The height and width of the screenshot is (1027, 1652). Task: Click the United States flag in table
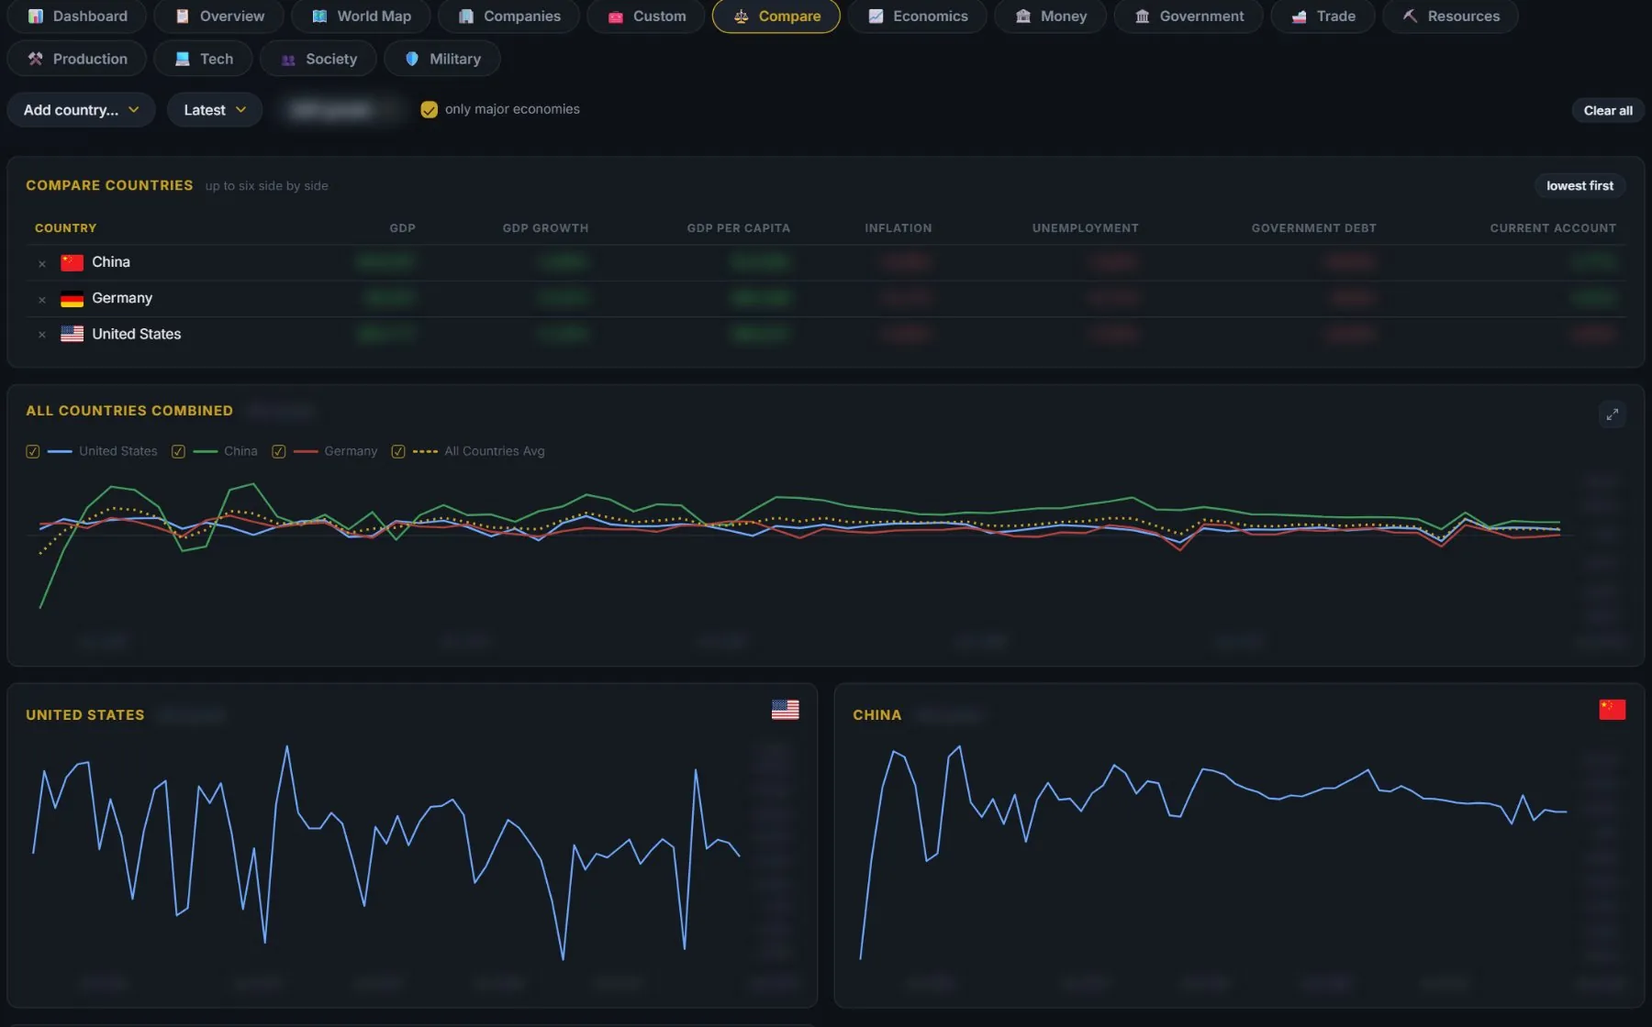click(73, 335)
